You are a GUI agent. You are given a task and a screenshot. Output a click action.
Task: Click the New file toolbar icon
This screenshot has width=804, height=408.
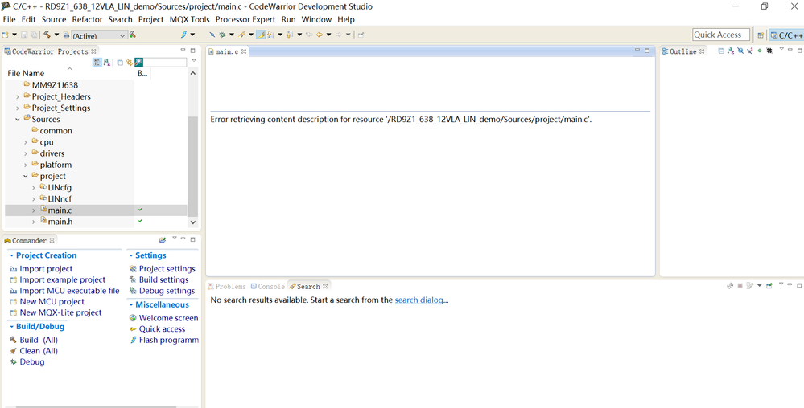5,35
